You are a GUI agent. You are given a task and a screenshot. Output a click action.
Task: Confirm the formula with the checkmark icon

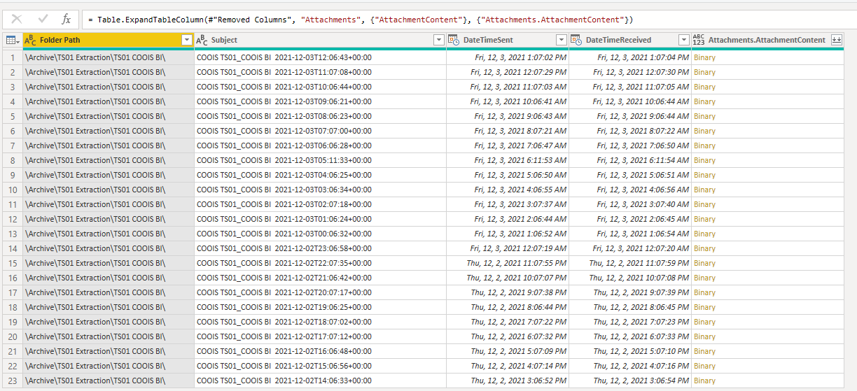pyautogui.click(x=41, y=19)
